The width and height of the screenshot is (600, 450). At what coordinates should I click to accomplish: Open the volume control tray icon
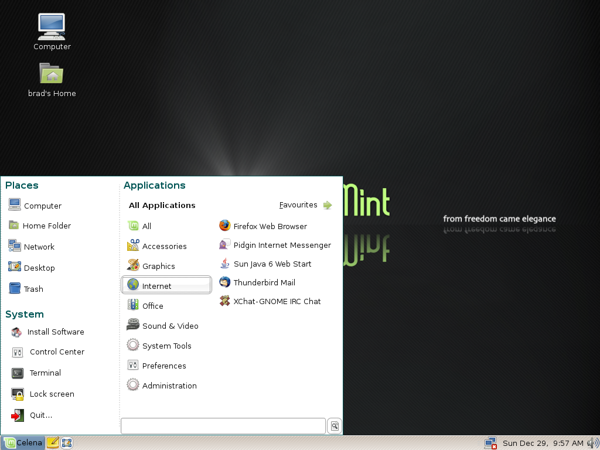[x=593, y=443]
